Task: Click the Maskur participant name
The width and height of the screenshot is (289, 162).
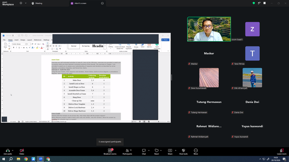Action: click(209, 54)
